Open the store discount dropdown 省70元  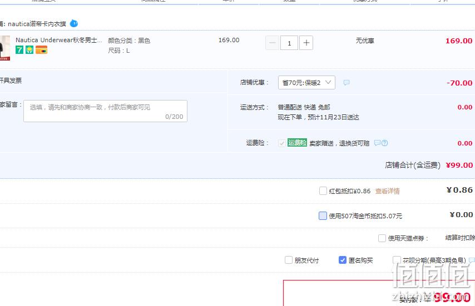306,83
